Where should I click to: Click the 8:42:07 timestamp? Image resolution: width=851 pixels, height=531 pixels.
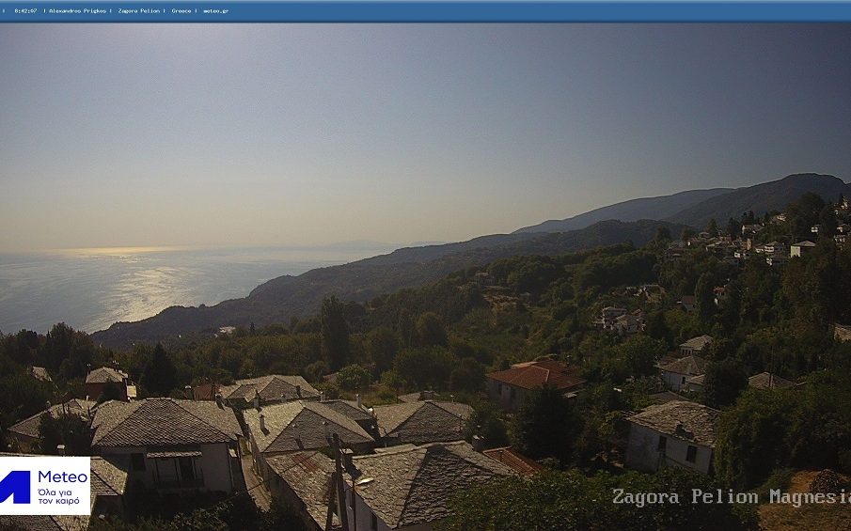pos(25,11)
